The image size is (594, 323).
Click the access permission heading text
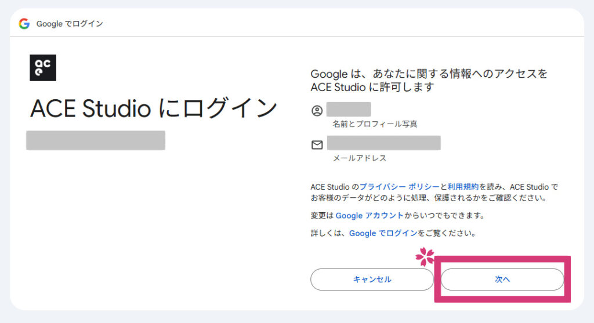[429, 81]
